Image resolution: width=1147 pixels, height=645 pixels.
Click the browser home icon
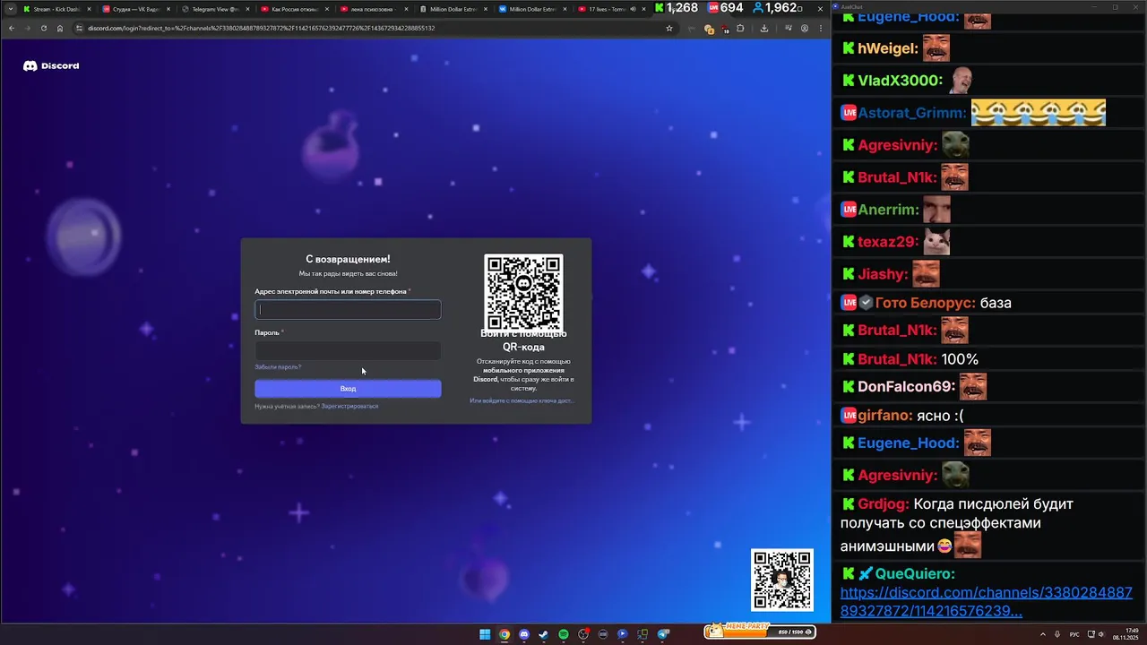[x=60, y=28]
